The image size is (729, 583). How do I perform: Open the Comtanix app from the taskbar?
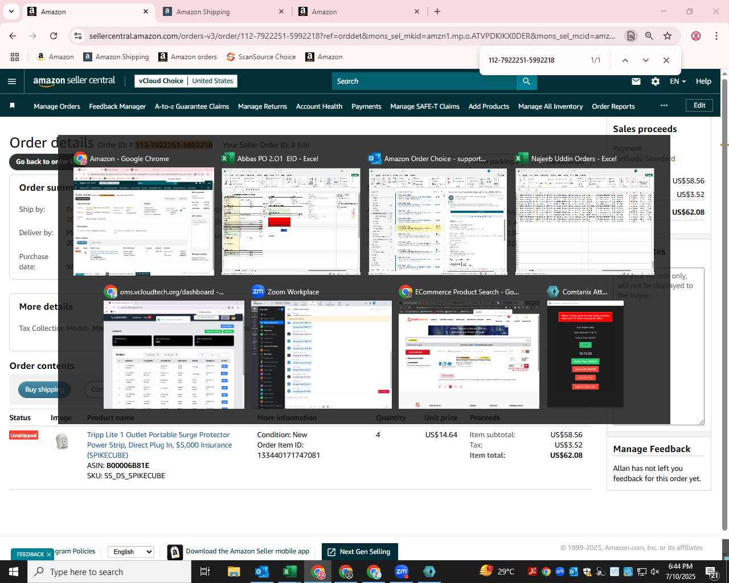pos(429,572)
